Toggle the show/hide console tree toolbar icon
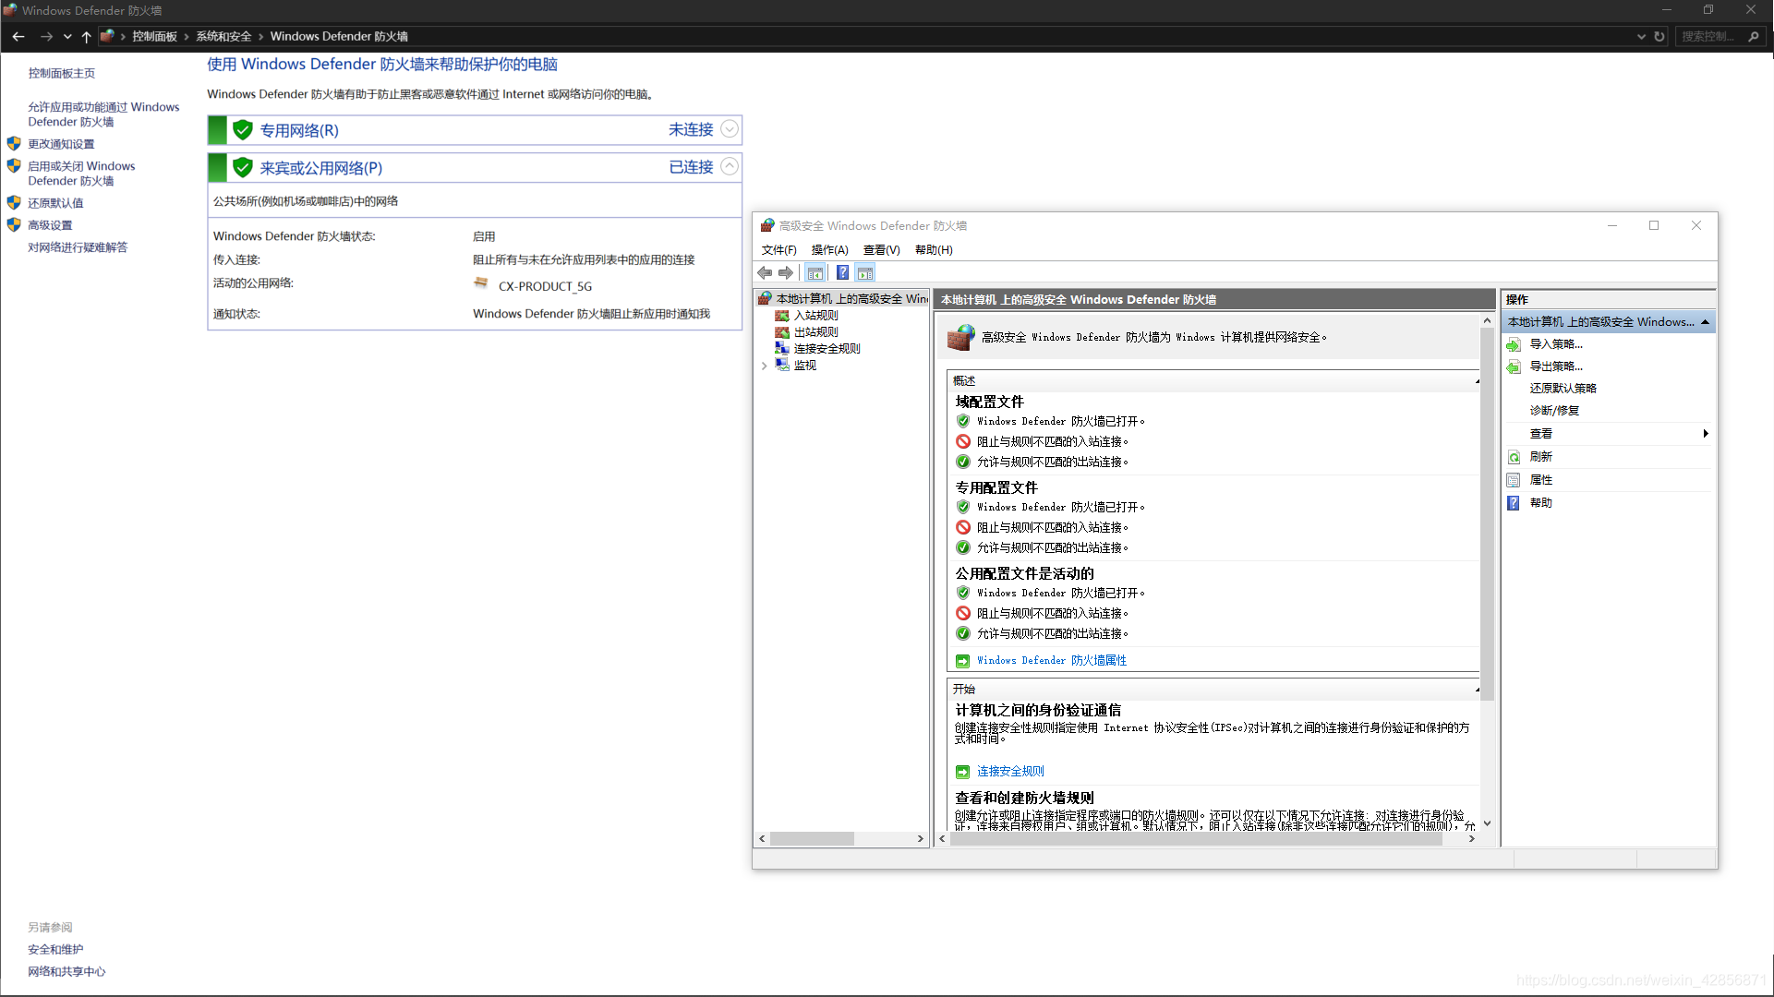The width and height of the screenshot is (1774, 997). [x=815, y=272]
